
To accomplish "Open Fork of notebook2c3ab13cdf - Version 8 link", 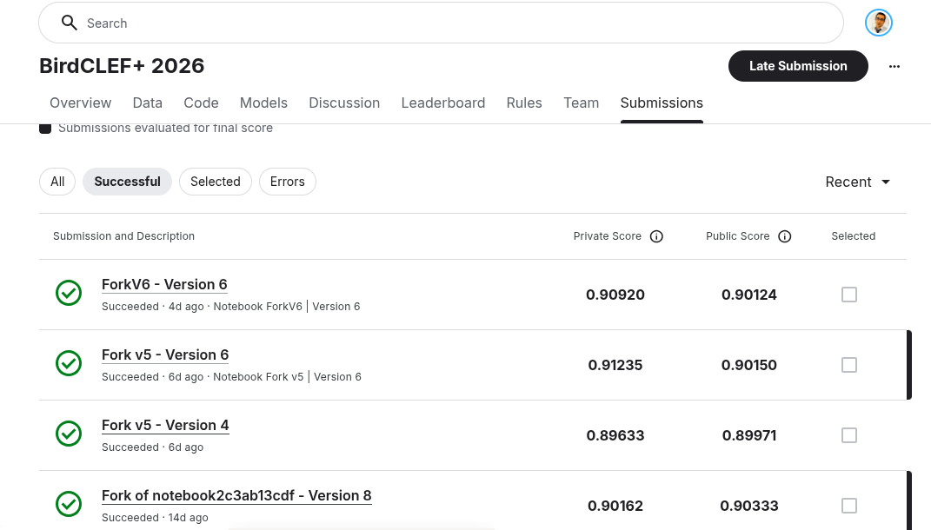I will click(x=236, y=495).
